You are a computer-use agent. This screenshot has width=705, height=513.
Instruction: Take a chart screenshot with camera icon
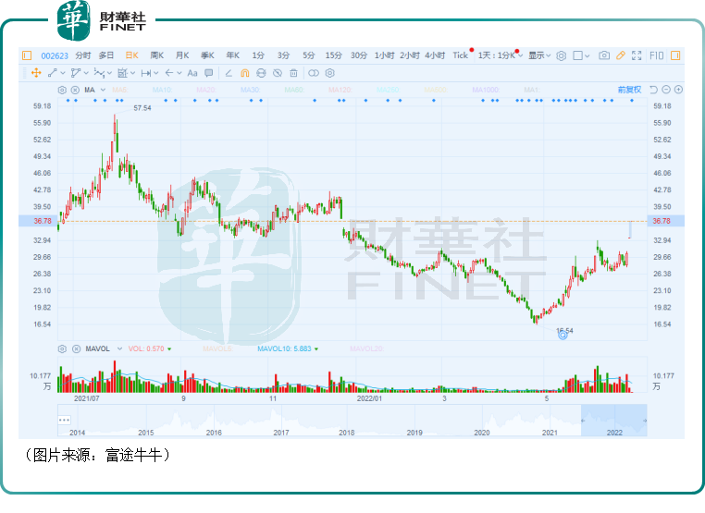point(604,55)
